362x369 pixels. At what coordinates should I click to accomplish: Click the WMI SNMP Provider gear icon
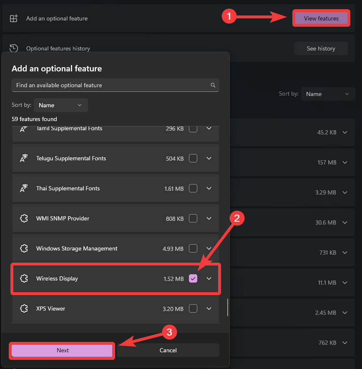[x=24, y=218]
